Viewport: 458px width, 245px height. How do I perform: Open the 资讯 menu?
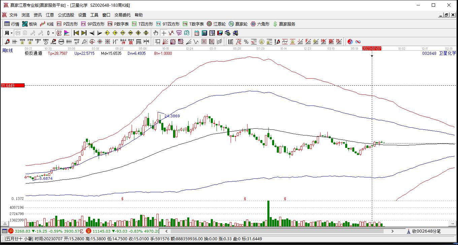pos(38,15)
